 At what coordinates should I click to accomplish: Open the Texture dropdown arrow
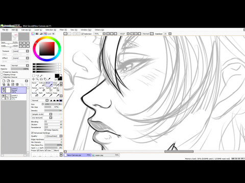tap(28, 51)
